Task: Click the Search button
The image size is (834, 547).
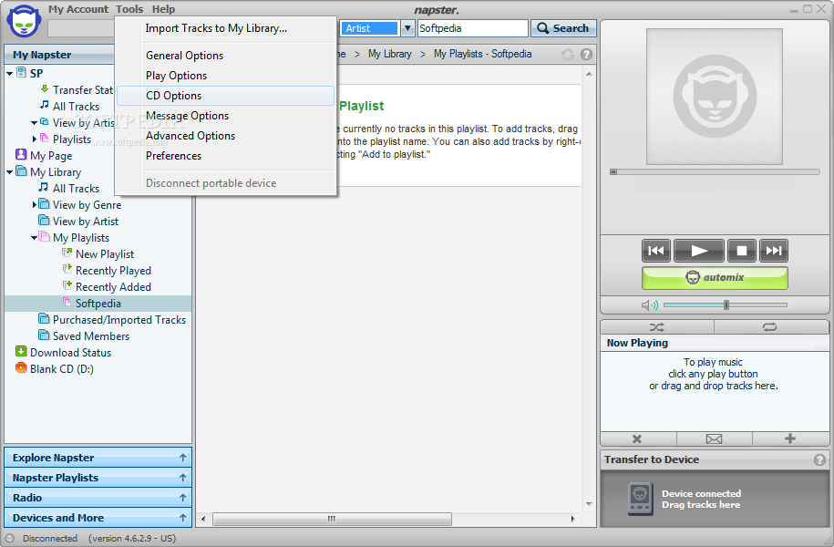Action: 563,28
